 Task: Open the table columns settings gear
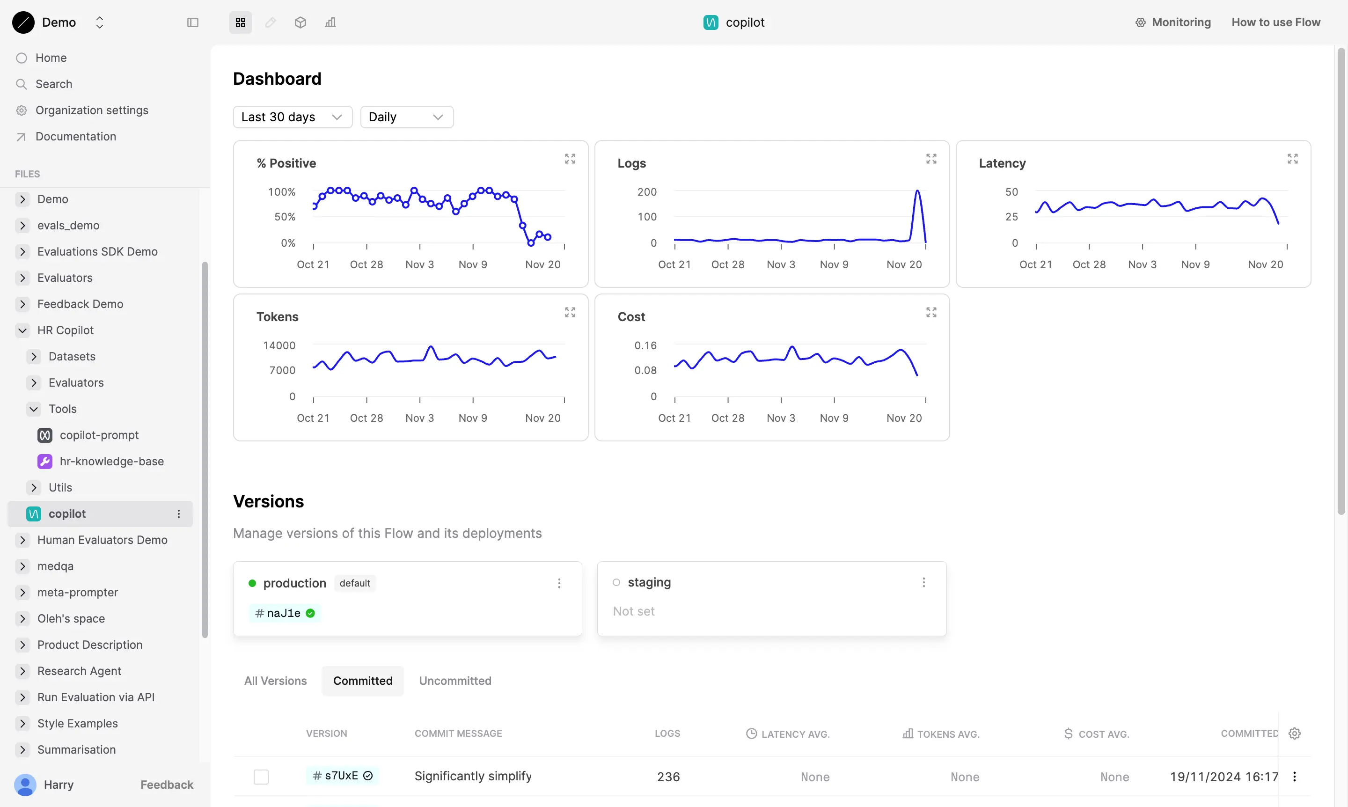[1294, 733]
